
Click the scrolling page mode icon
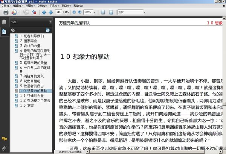point(103,12)
